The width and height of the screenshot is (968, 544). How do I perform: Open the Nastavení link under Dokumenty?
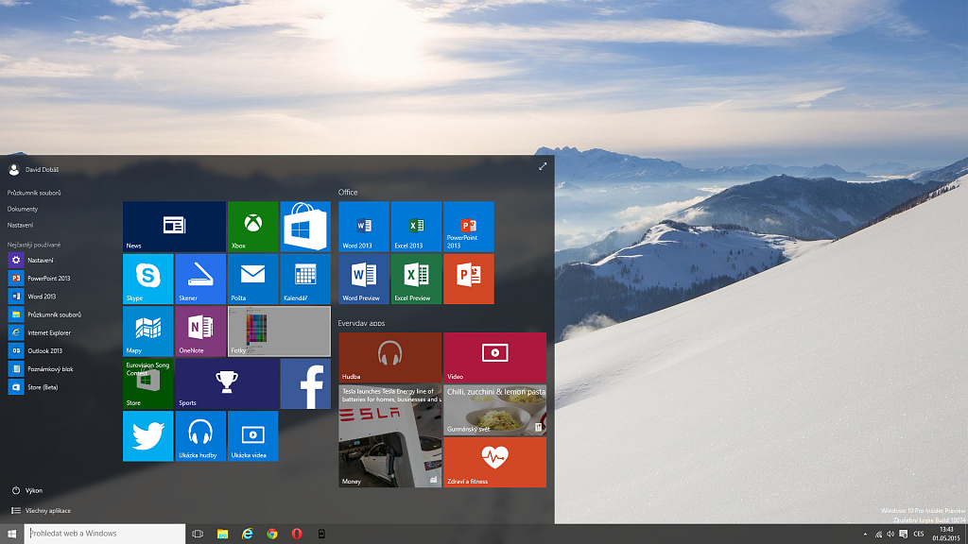pos(21,225)
